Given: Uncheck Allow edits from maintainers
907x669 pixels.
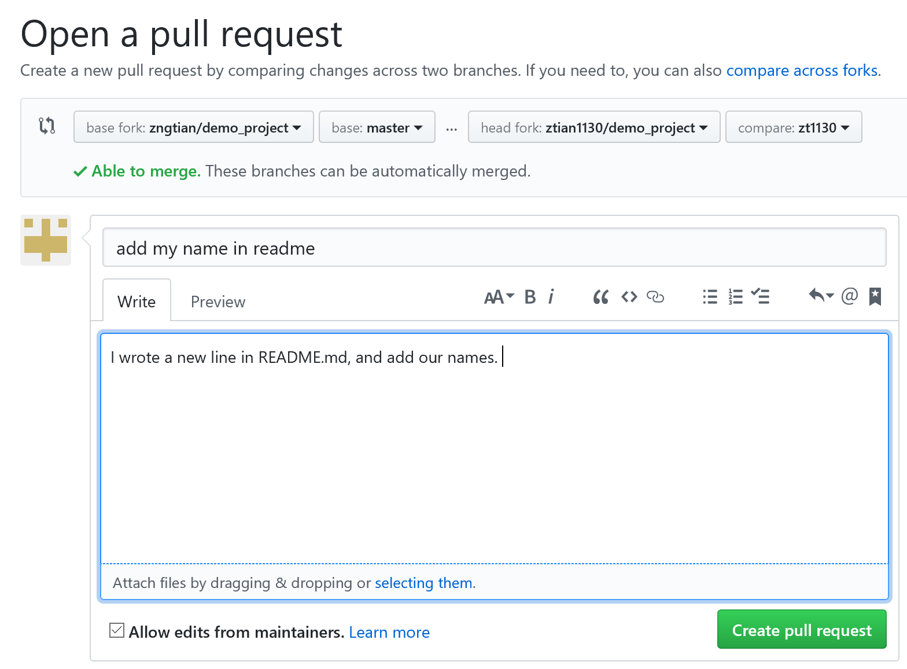Looking at the screenshot, I should pos(117,630).
